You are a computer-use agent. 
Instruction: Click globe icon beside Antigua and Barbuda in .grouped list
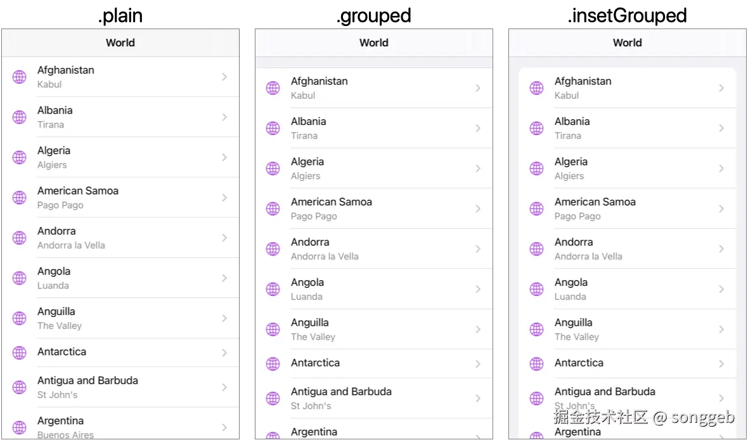(273, 398)
